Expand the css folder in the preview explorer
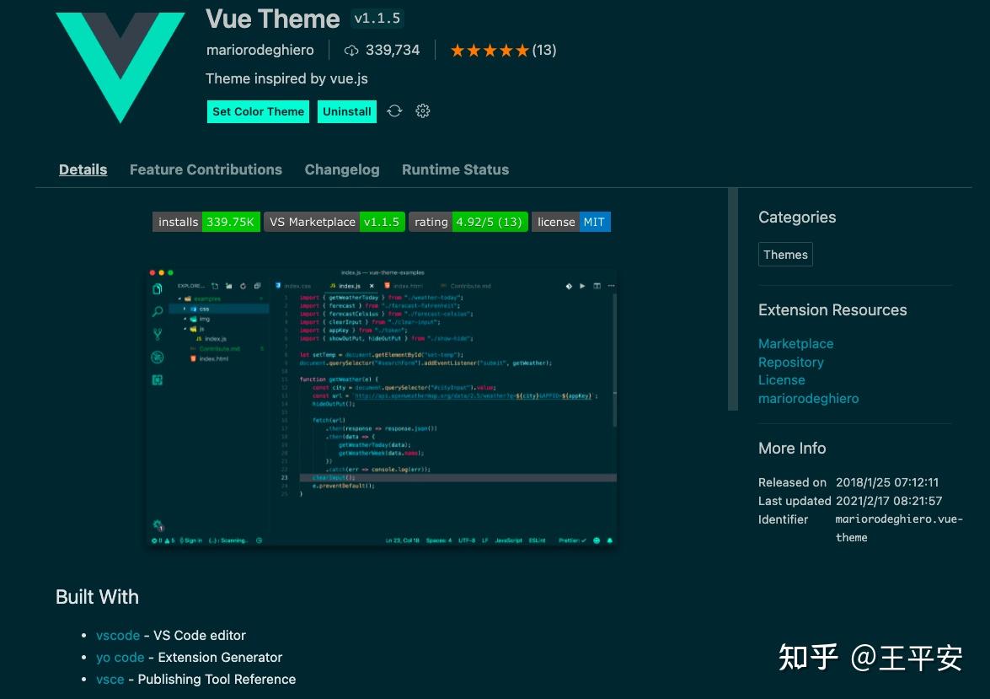990x699 pixels. click(185, 309)
